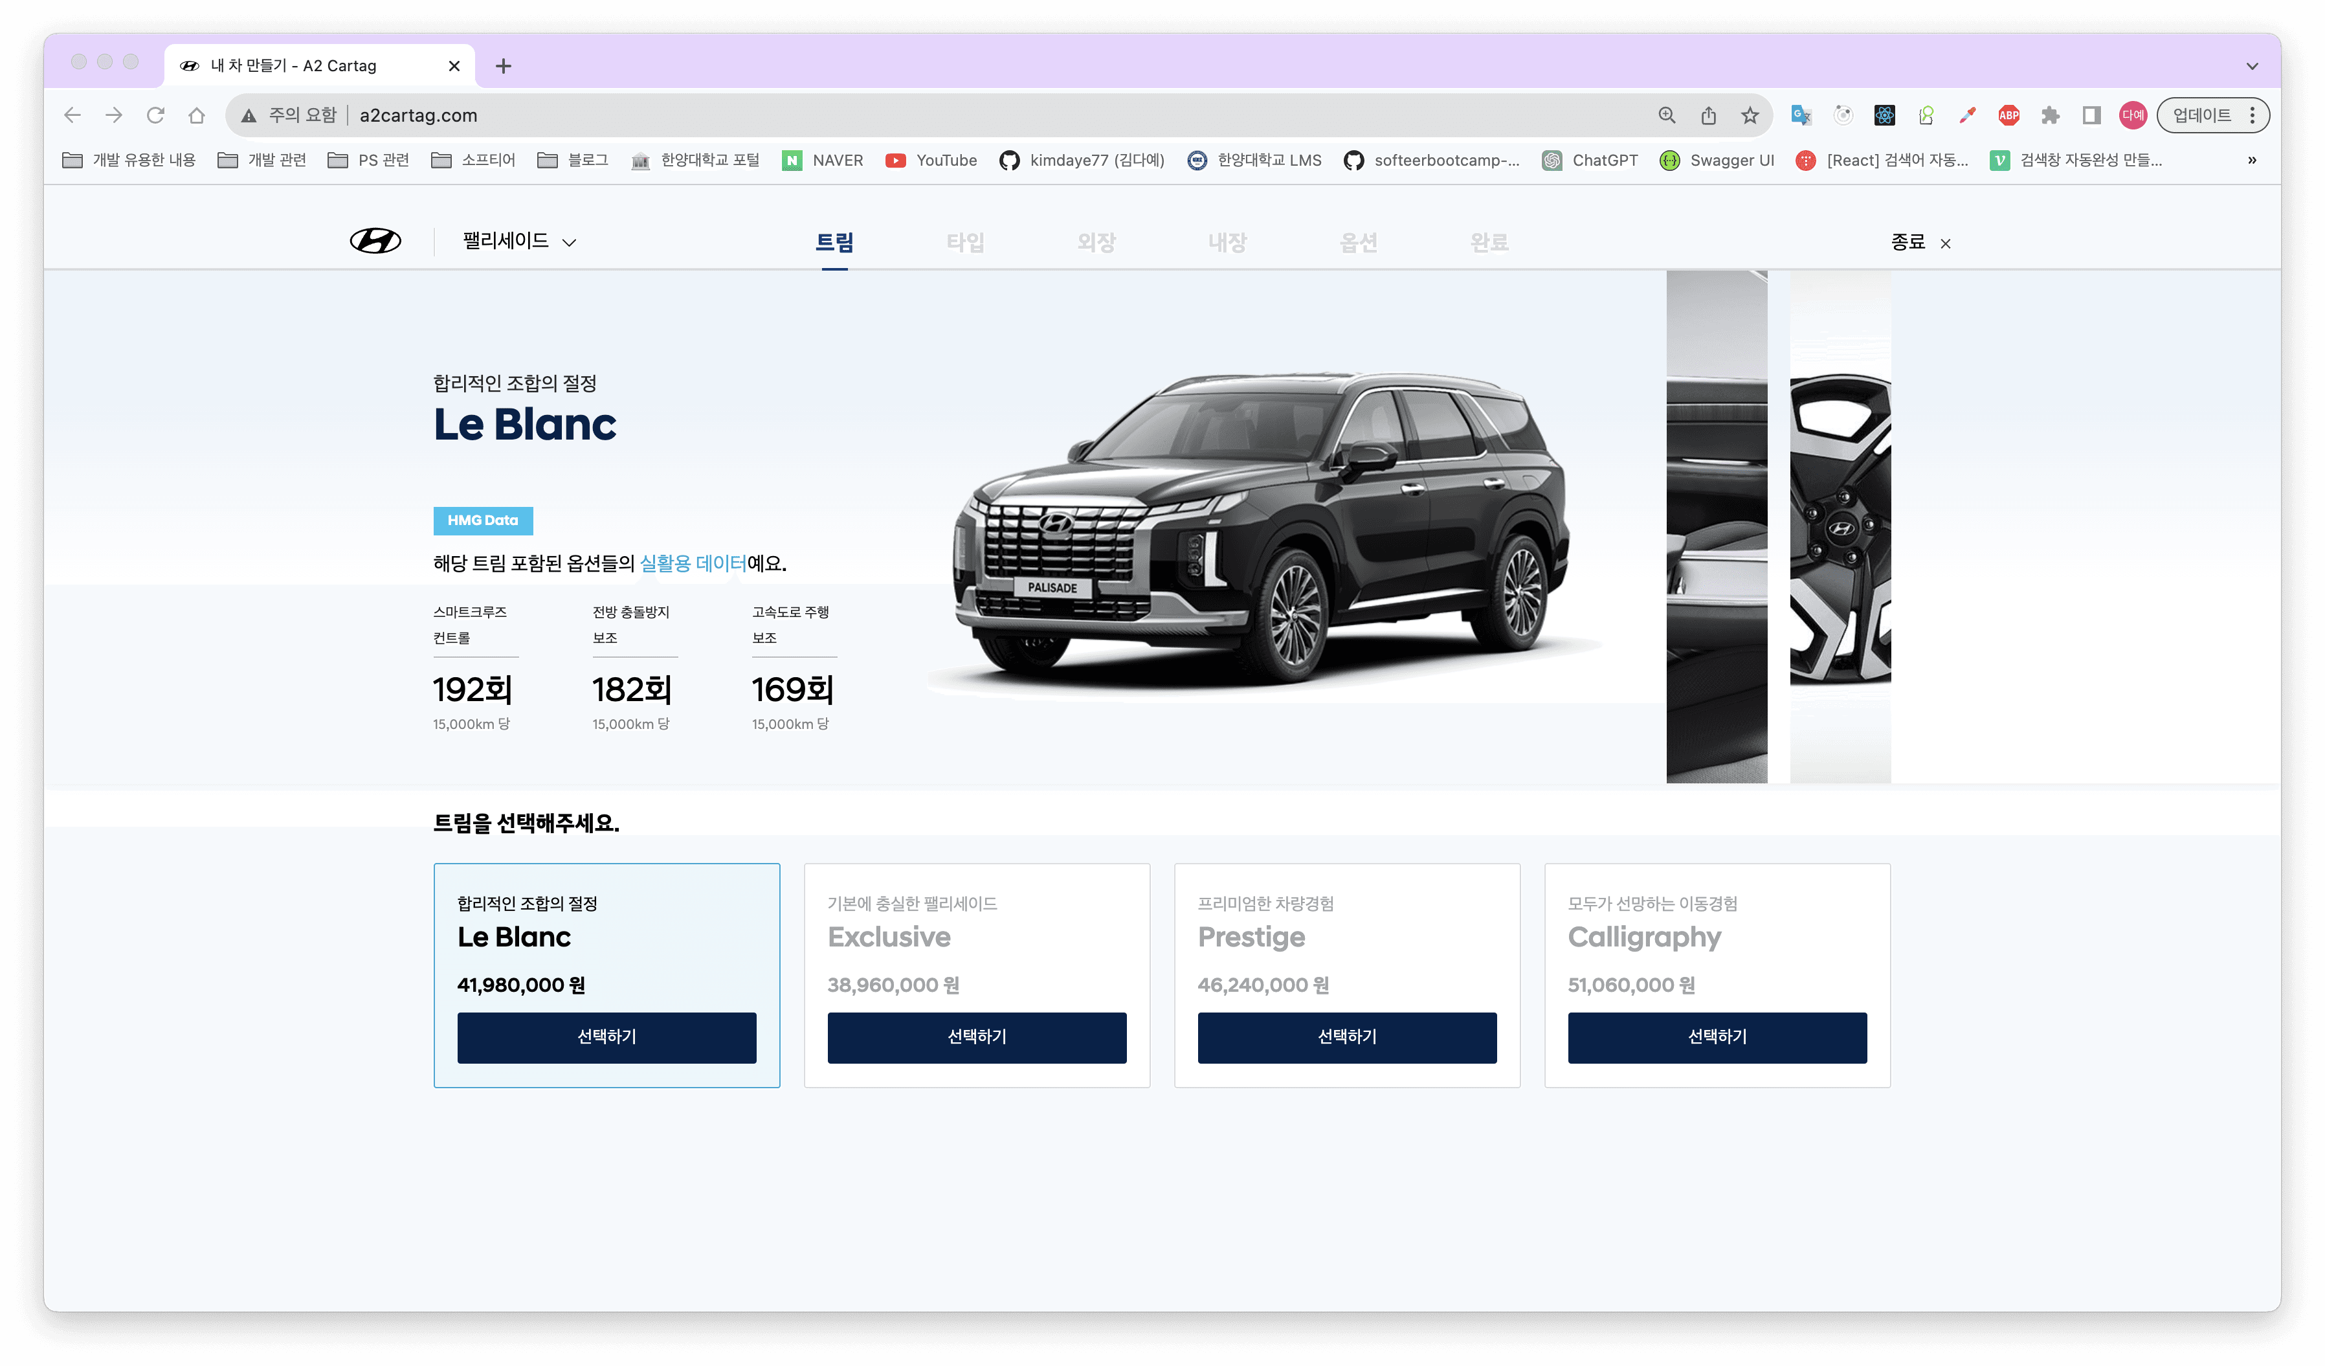Switch to the 타입 step tab
The width and height of the screenshot is (2325, 1366).
click(x=965, y=242)
